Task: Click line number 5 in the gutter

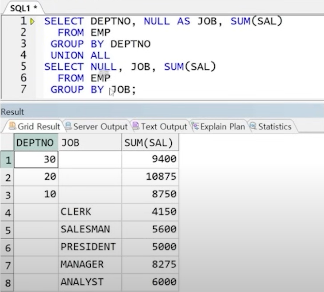Action: click(23, 66)
